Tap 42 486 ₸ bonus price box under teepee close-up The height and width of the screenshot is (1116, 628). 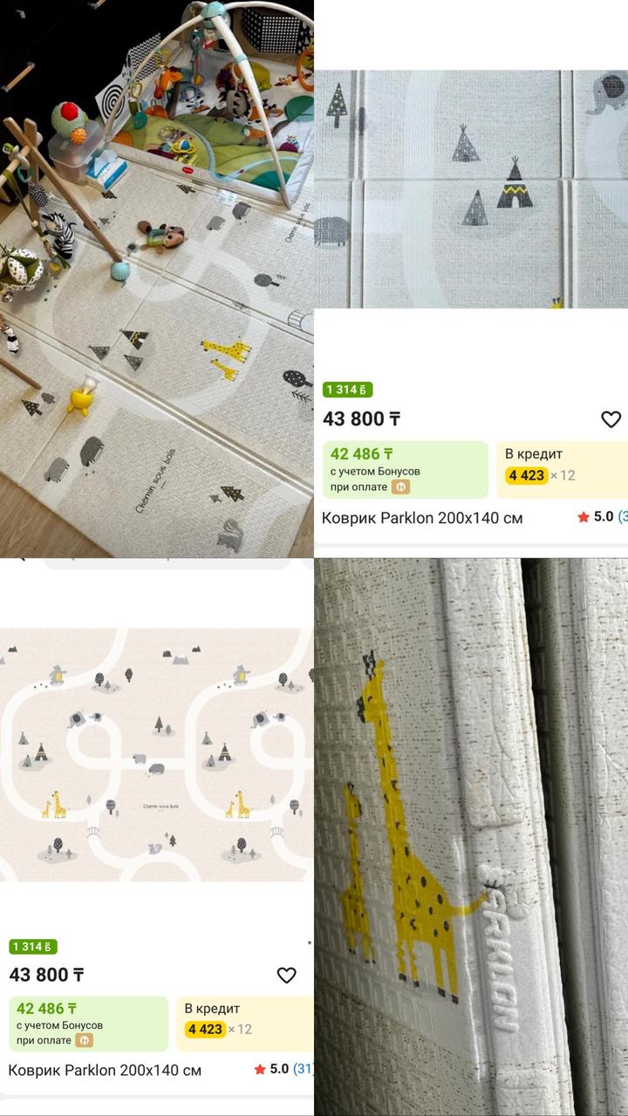click(406, 469)
